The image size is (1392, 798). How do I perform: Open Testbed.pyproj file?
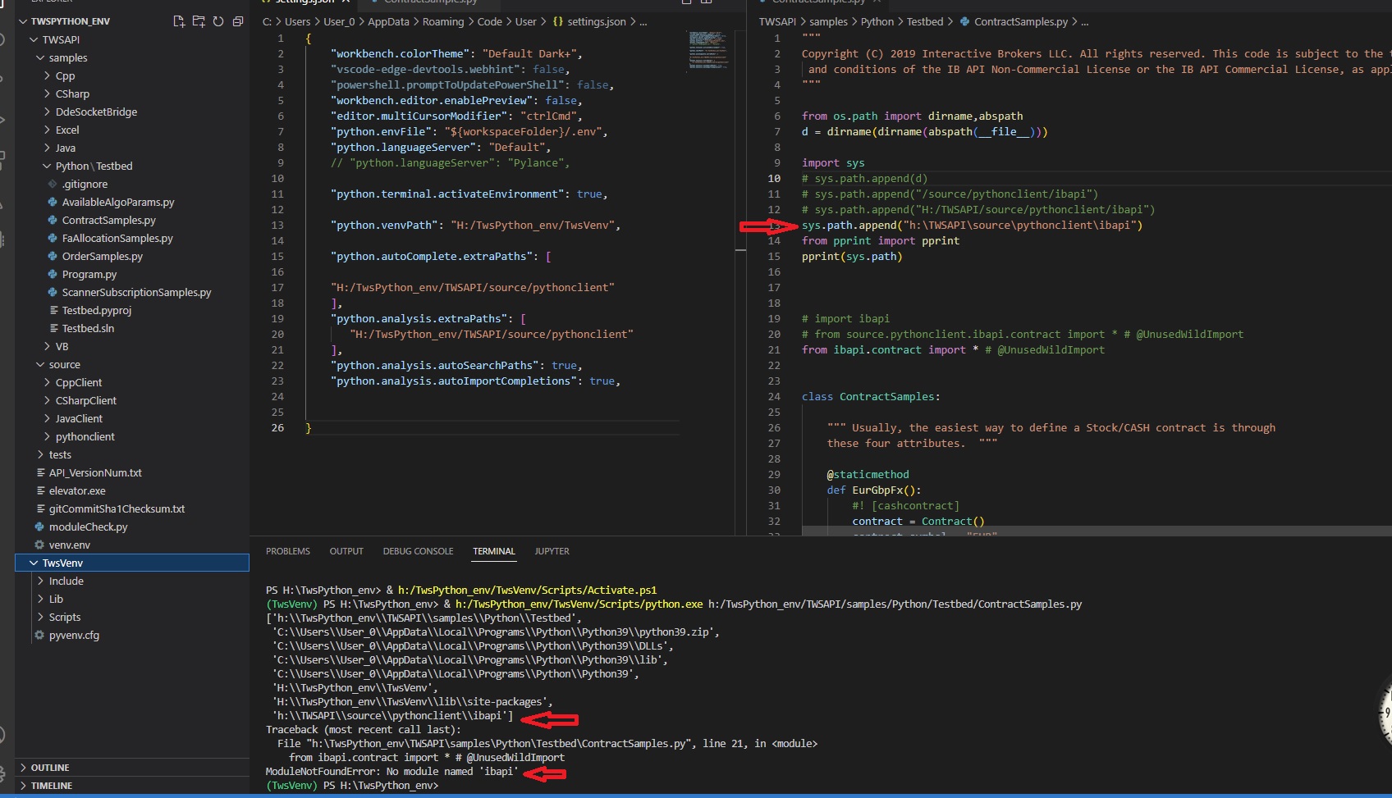pos(97,310)
